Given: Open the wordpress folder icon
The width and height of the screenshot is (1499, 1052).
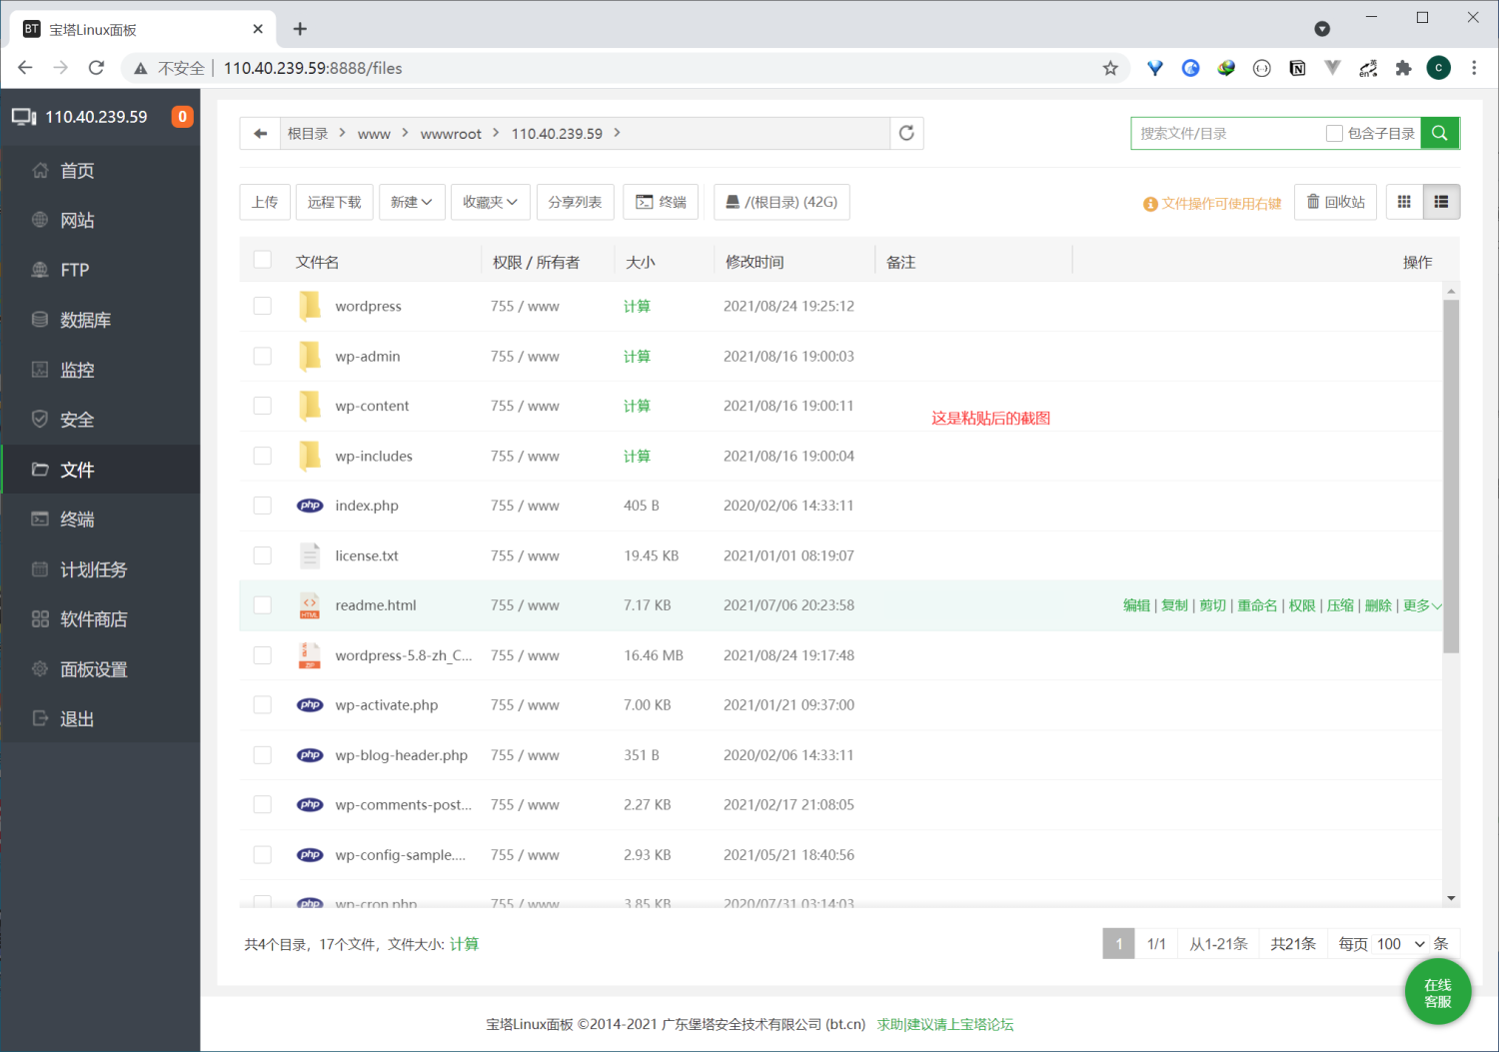Looking at the screenshot, I should 310,306.
